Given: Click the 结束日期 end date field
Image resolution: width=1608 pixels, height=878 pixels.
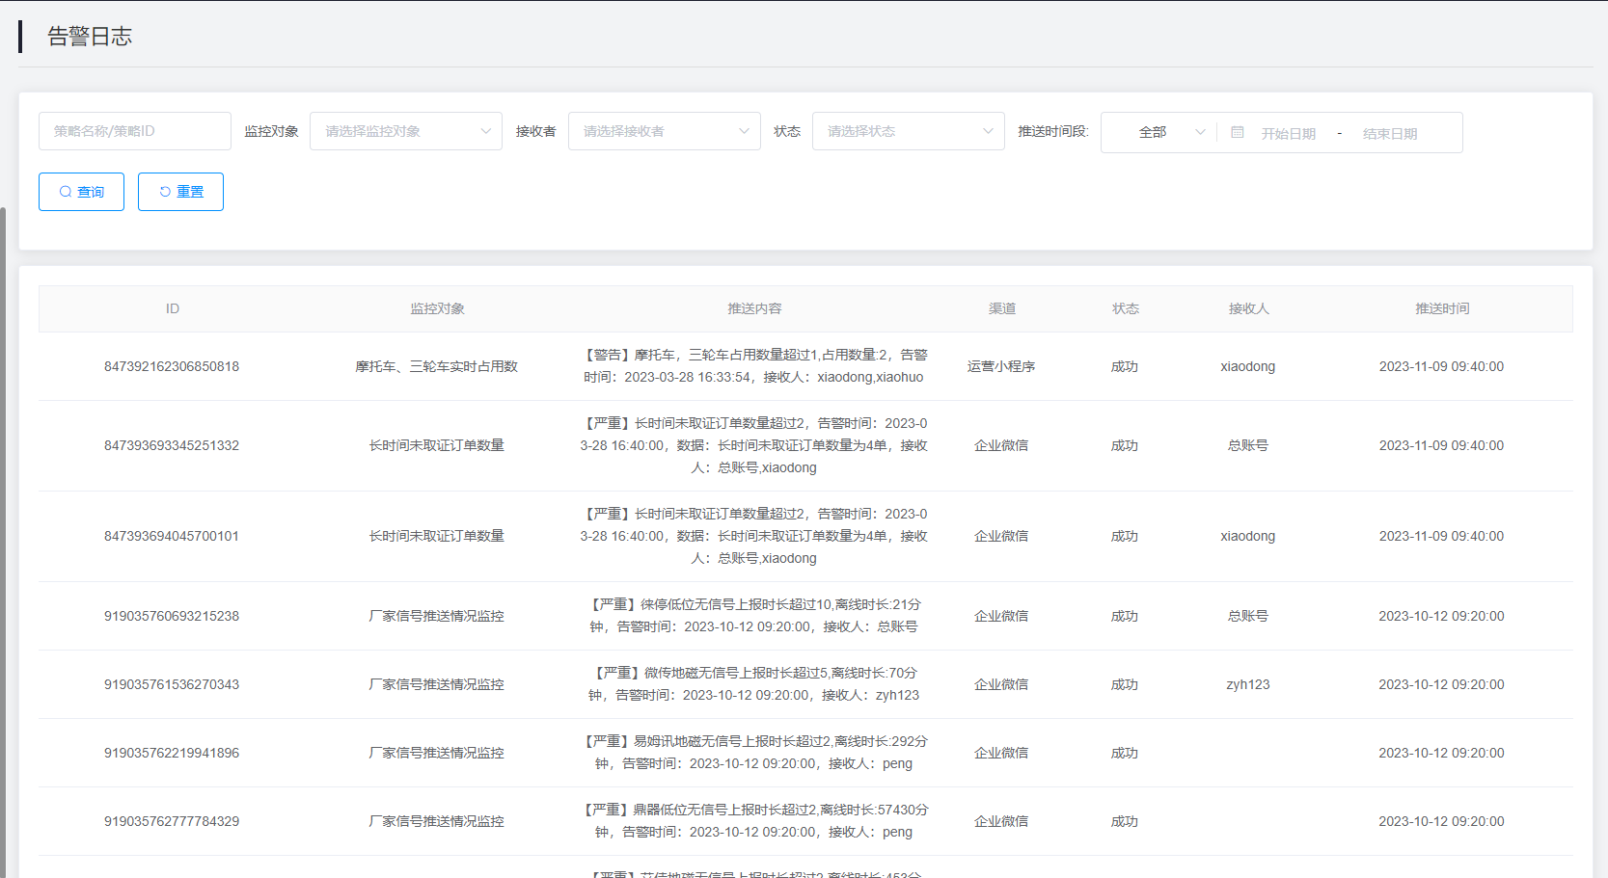Looking at the screenshot, I should pos(1389,134).
